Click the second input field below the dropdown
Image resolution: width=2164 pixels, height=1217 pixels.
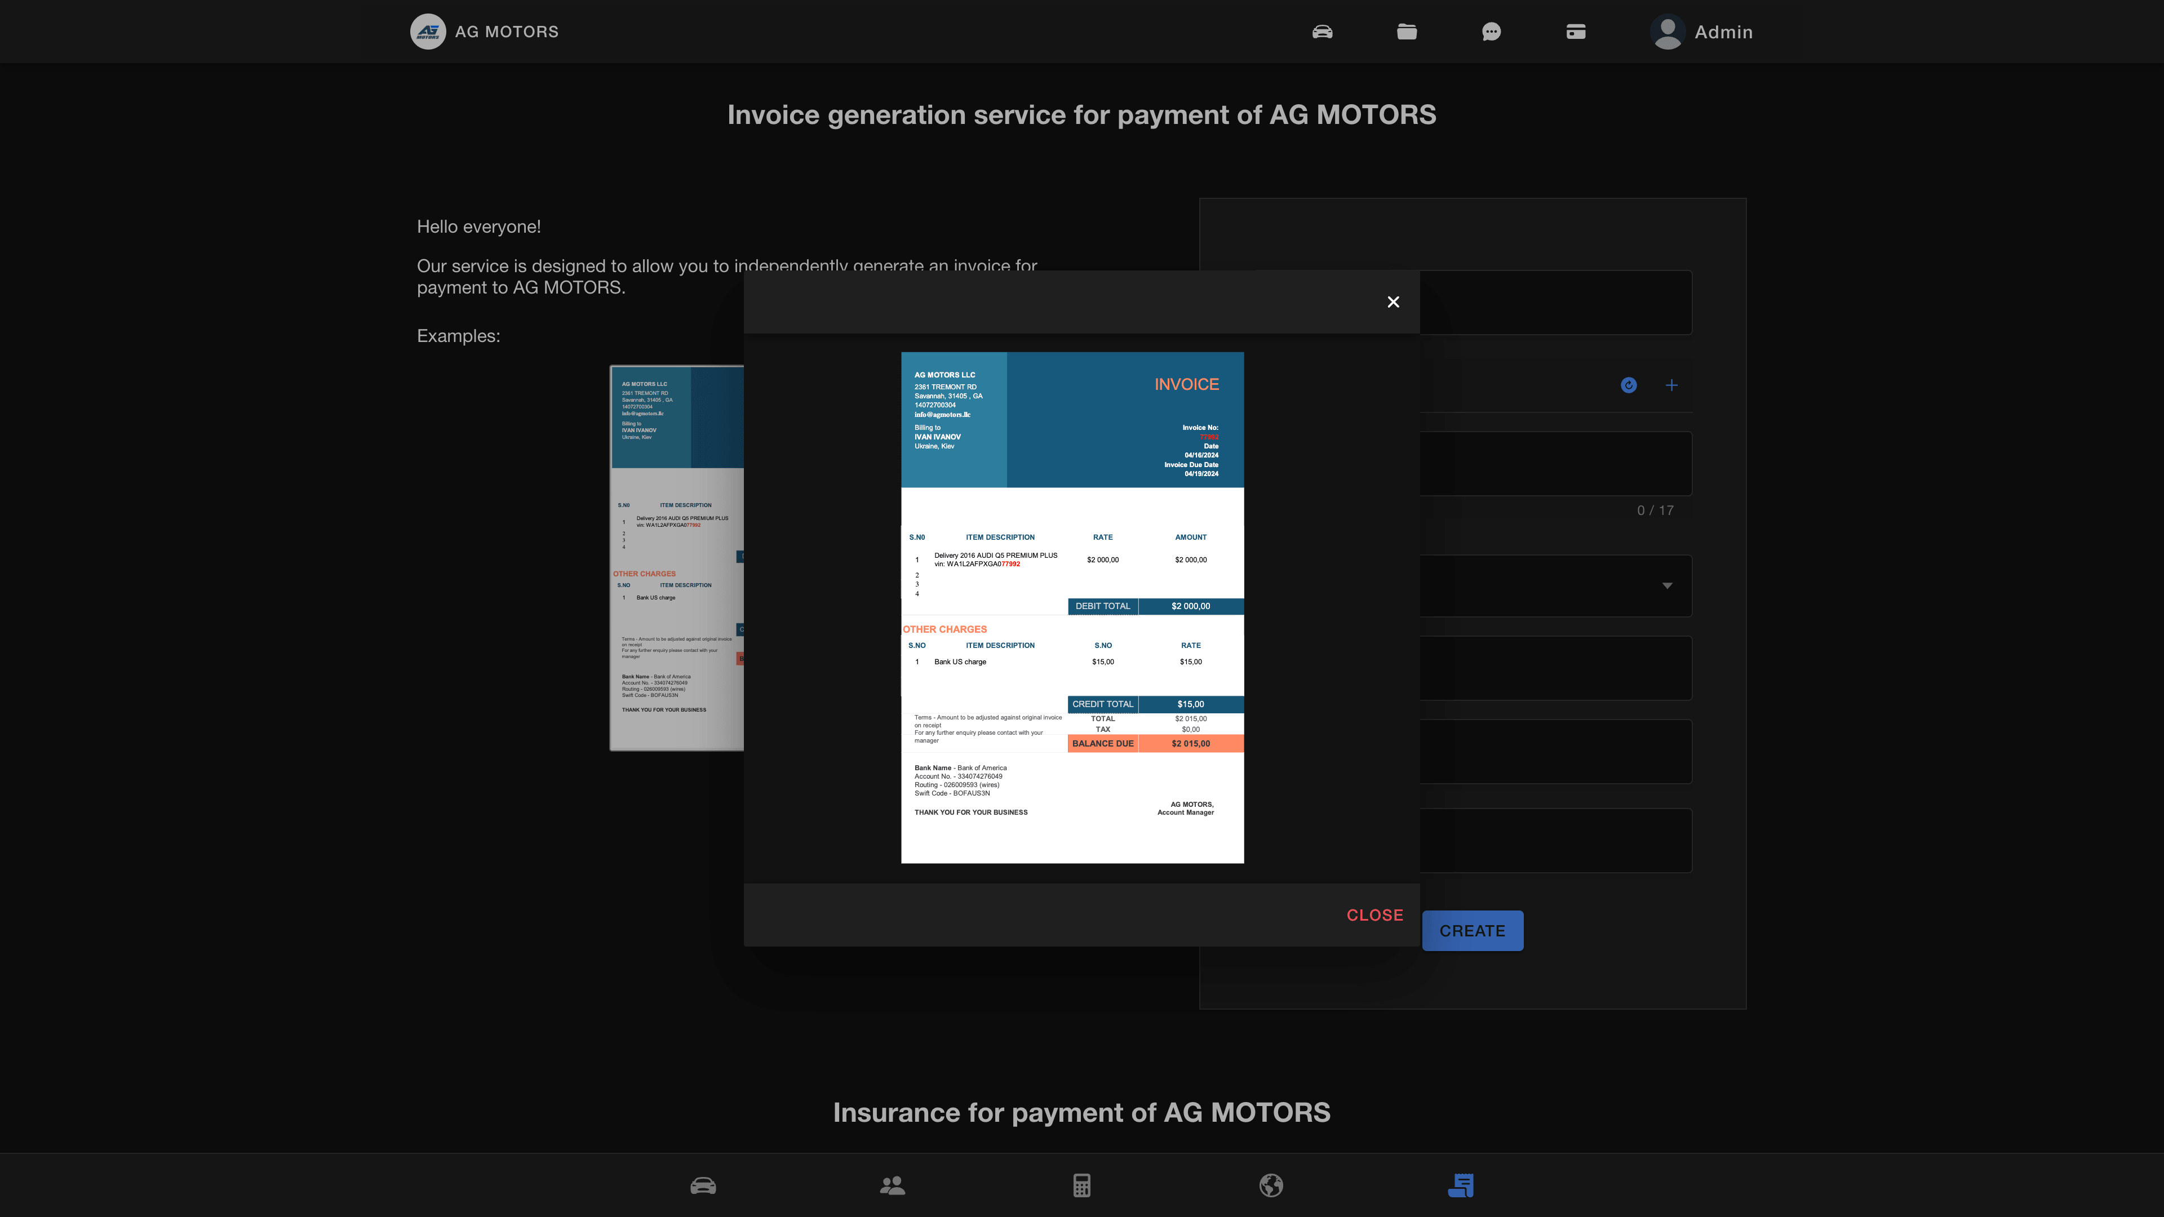coord(1556,751)
